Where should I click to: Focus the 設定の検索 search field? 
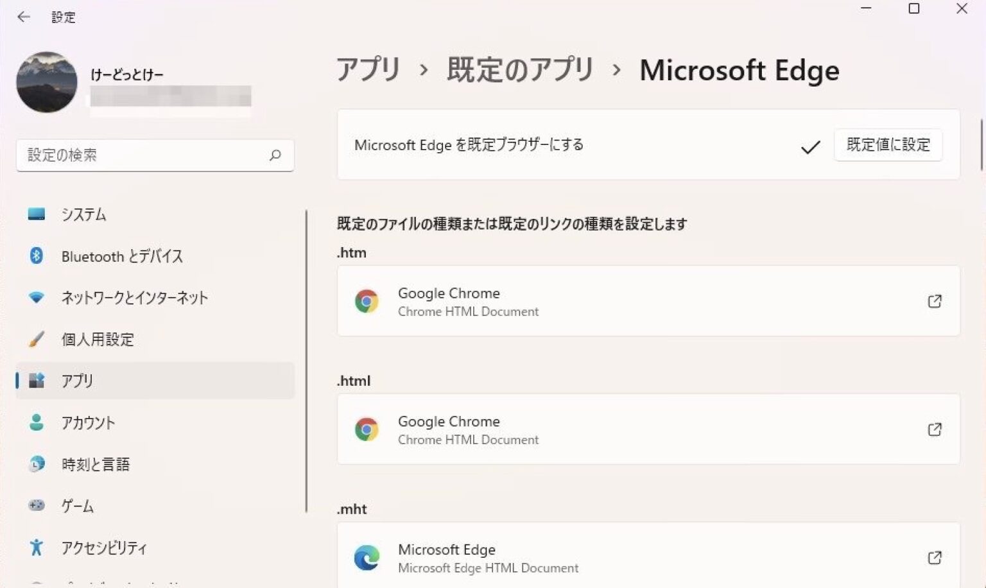coord(155,155)
